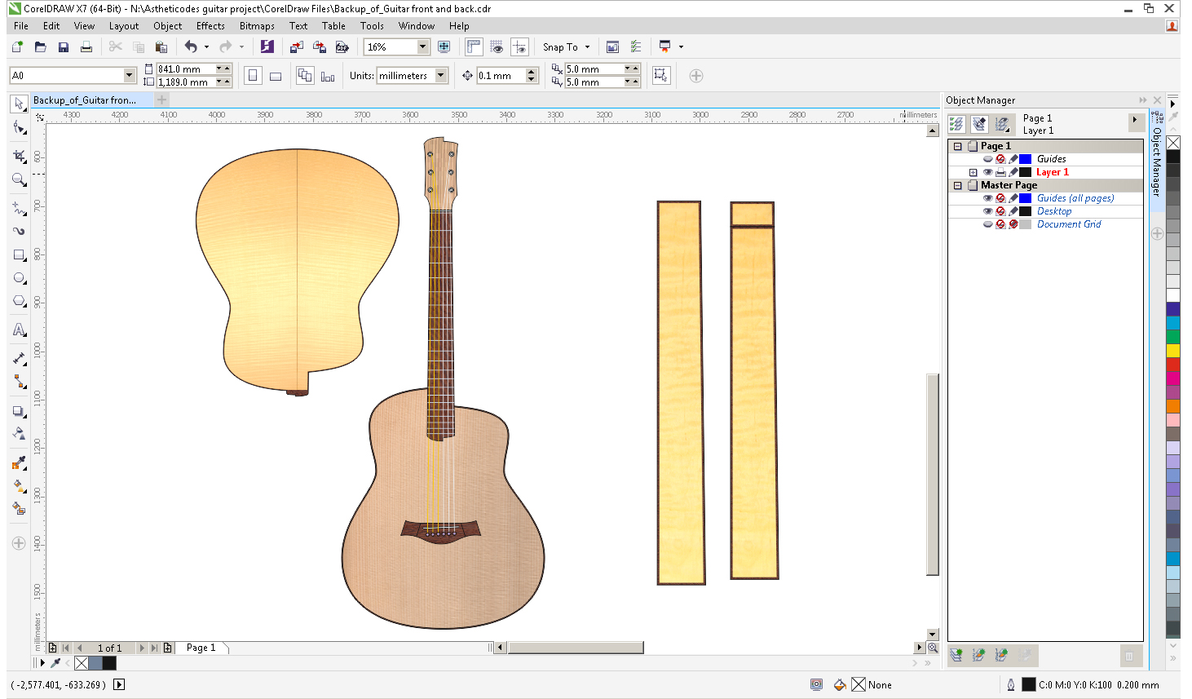Select the Ellipse tool
The width and height of the screenshot is (1192, 699).
click(x=19, y=278)
